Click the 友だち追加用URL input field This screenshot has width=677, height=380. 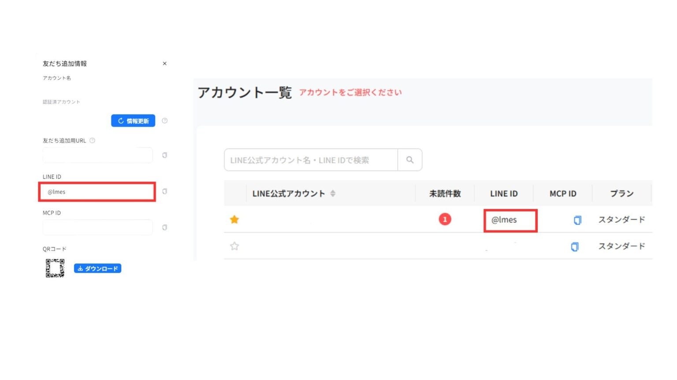[x=97, y=155]
